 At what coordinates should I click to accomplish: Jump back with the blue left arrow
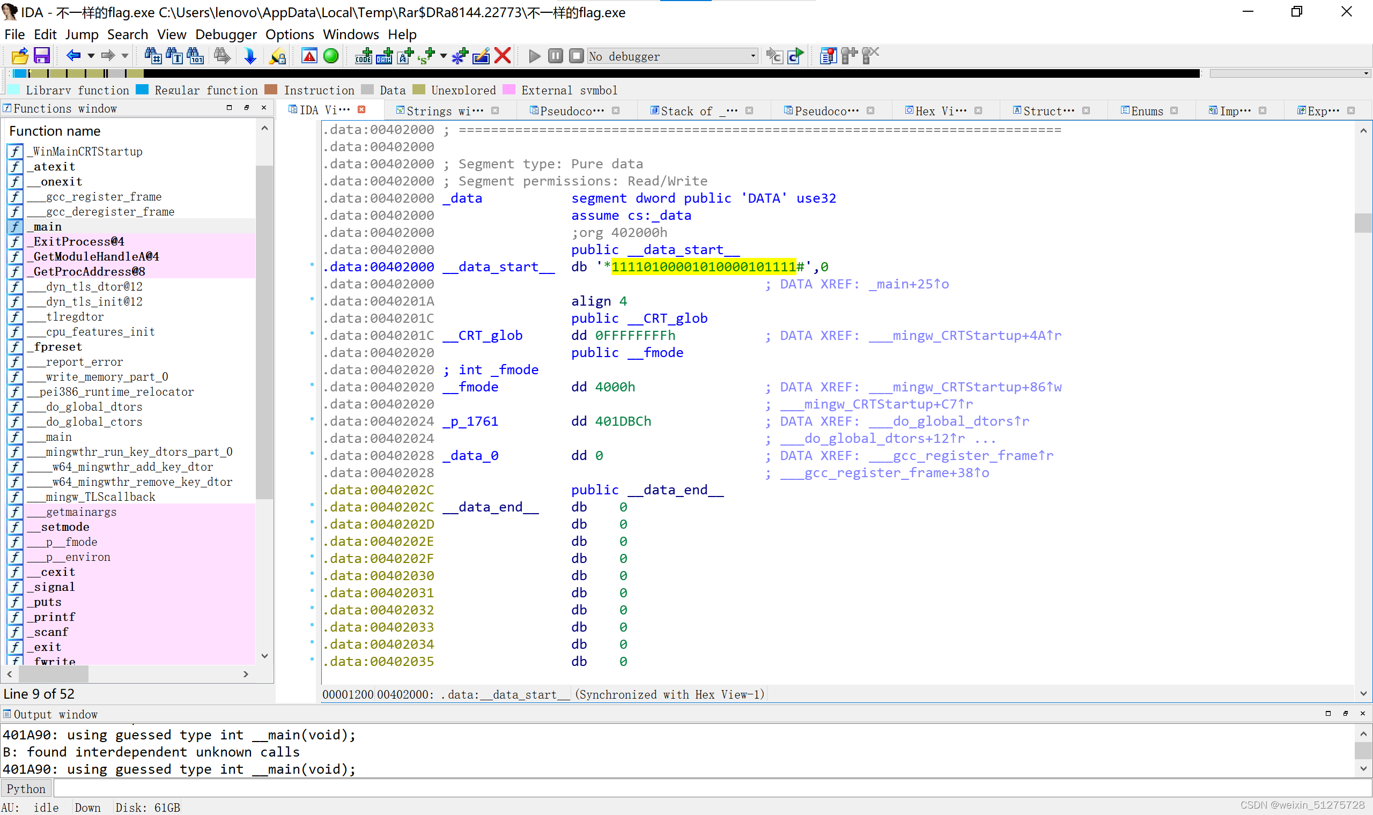[x=73, y=55]
